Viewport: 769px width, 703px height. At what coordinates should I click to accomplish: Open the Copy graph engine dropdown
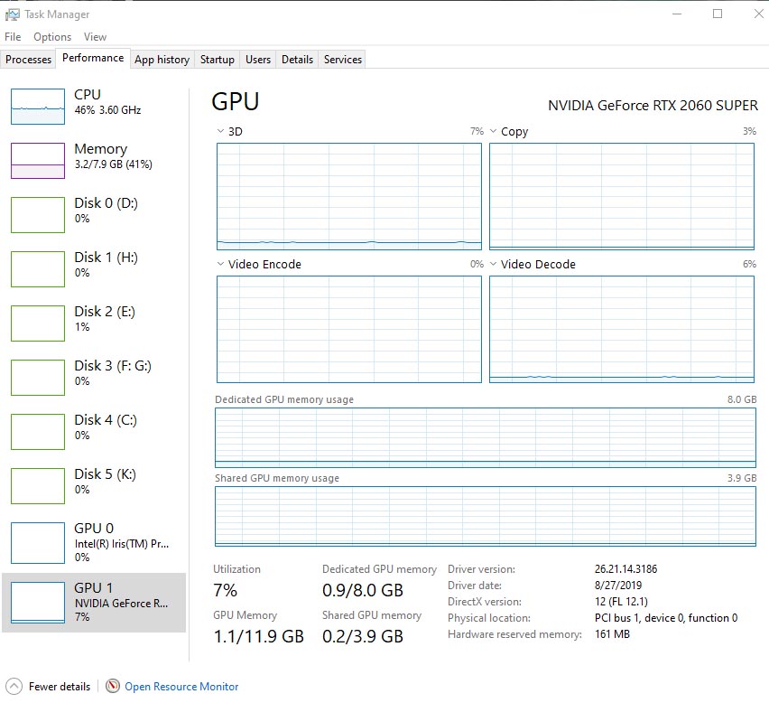coord(494,131)
